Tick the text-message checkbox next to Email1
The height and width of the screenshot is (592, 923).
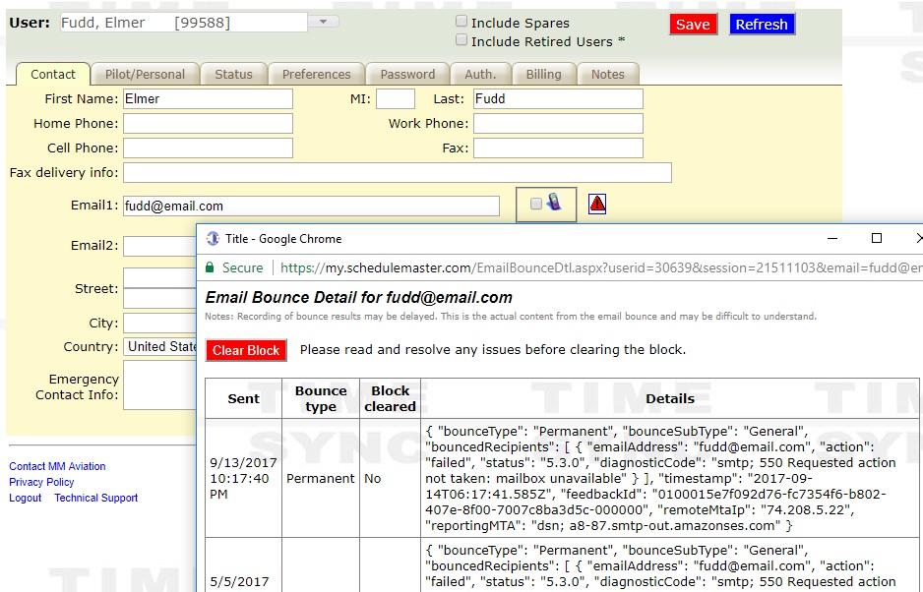point(535,204)
